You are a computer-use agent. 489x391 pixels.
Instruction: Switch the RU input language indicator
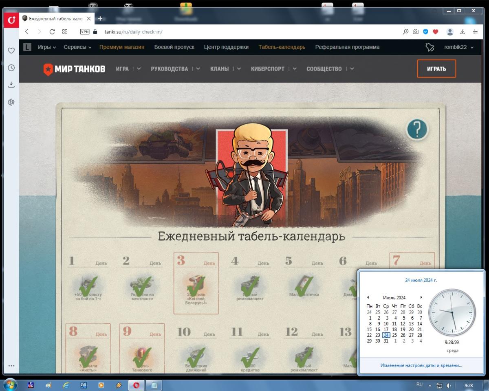pos(419,384)
